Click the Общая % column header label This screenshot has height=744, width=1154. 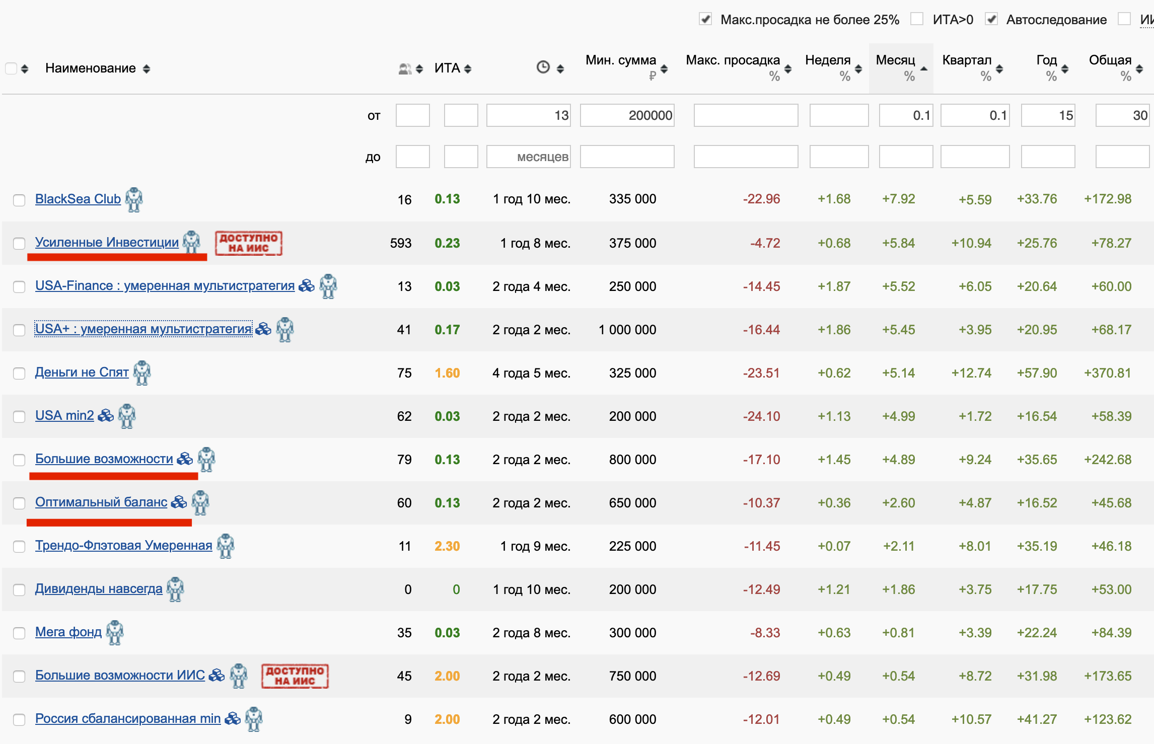click(1110, 68)
